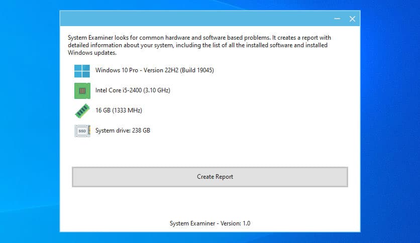Close the System Examiner window
The height and width of the screenshot is (243, 420).
tap(352, 19)
